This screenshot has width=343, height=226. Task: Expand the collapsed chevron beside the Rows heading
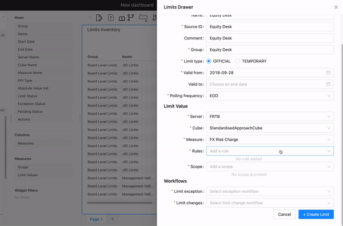3,17
